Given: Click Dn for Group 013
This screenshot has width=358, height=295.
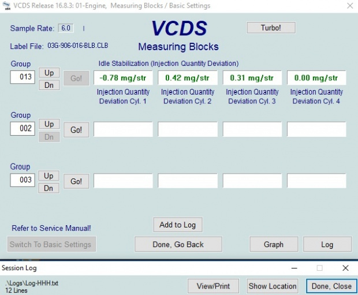Looking at the screenshot, I should (49, 85).
